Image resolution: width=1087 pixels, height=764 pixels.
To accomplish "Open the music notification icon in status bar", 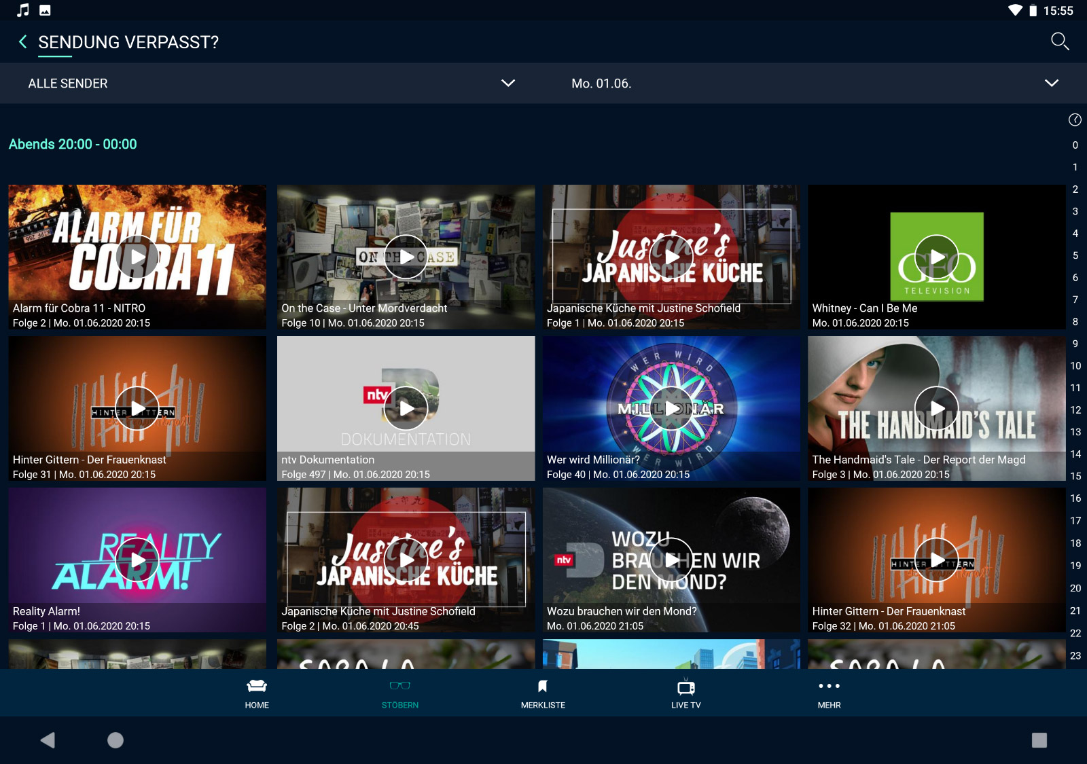I will pos(23,10).
